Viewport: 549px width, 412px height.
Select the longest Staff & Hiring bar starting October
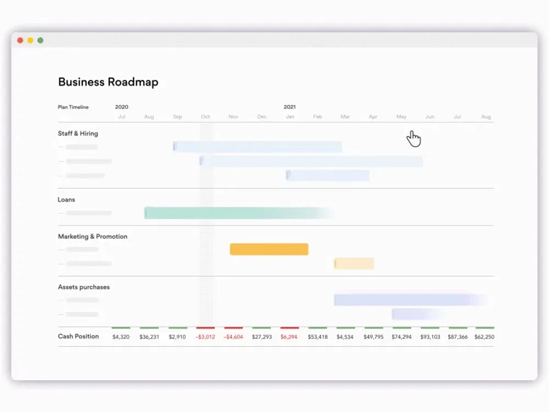[311, 161]
